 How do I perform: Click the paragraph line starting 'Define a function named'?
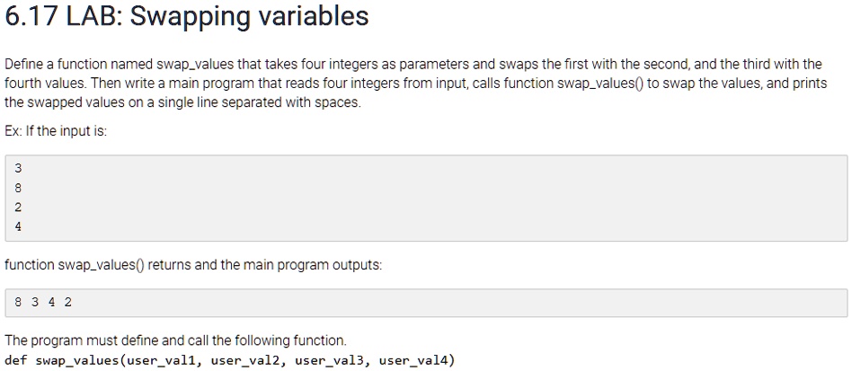413,65
